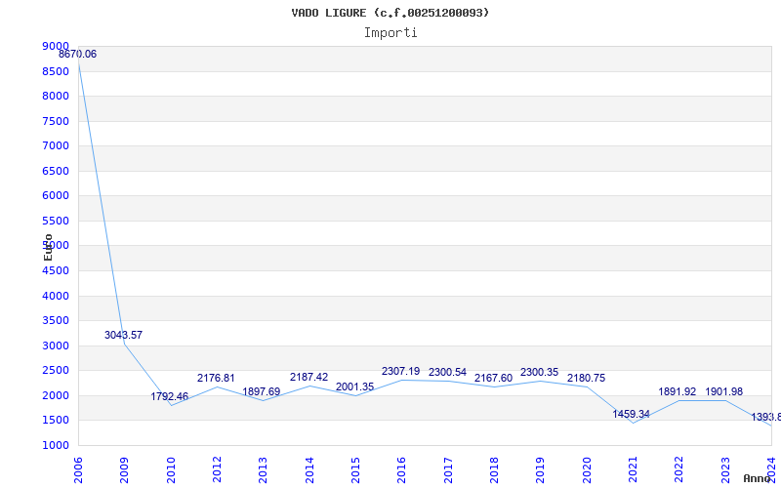Image resolution: width=781 pixels, height=488 pixels.
Task: Click the 1459.34 data label
Action: 632,414
